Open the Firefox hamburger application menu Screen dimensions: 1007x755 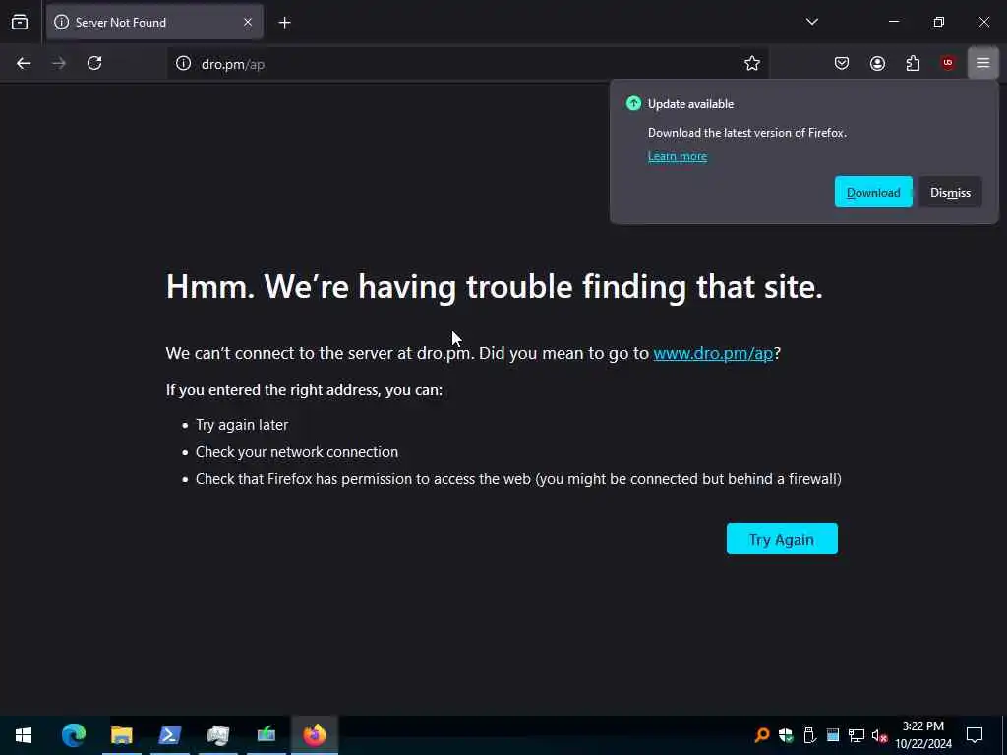pyautogui.click(x=983, y=63)
